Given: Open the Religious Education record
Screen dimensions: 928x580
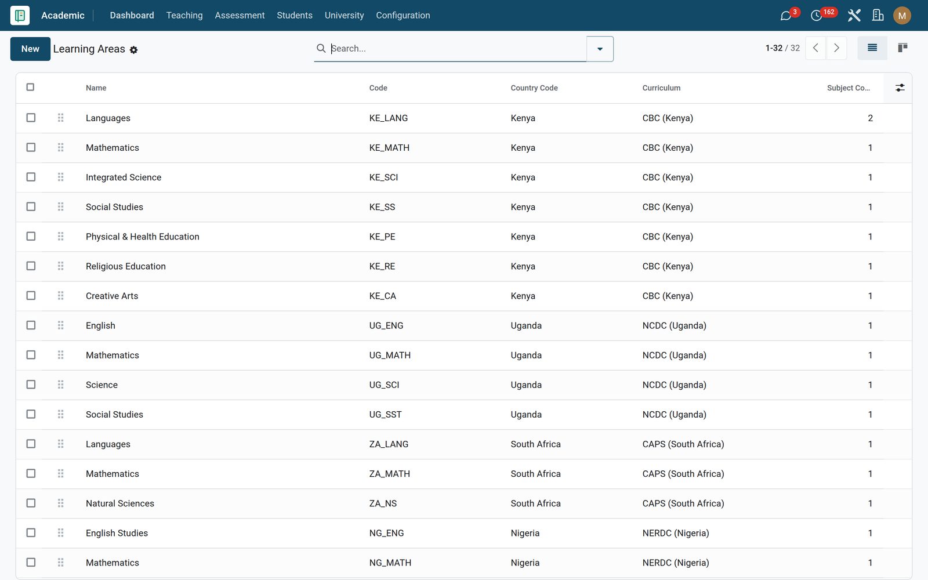Looking at the screenshot, I should click(126, 266).
